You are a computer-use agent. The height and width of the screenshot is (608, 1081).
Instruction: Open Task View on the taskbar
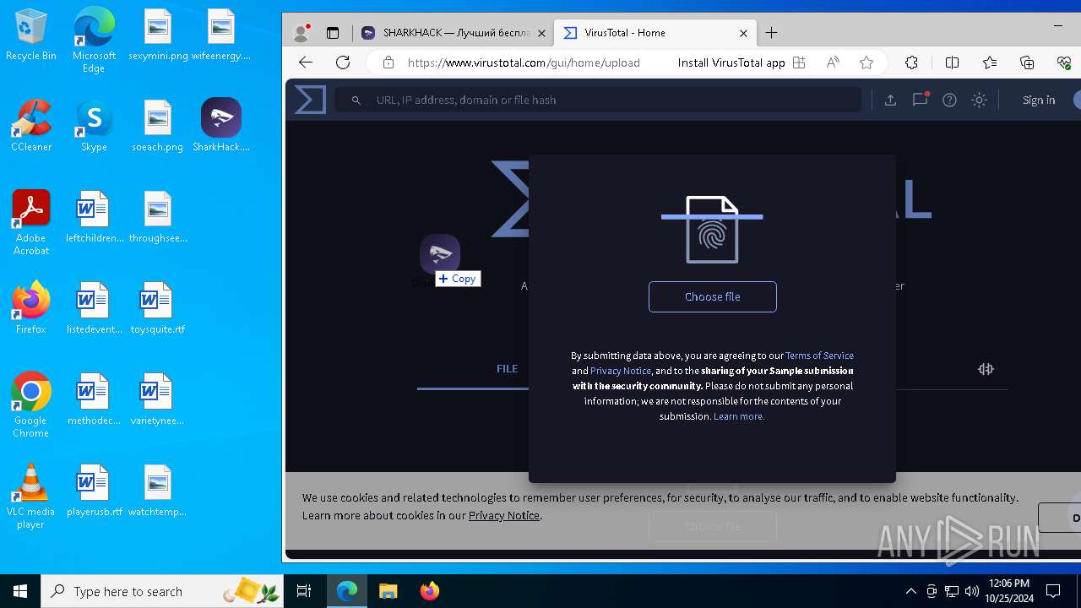pos(304,591)
